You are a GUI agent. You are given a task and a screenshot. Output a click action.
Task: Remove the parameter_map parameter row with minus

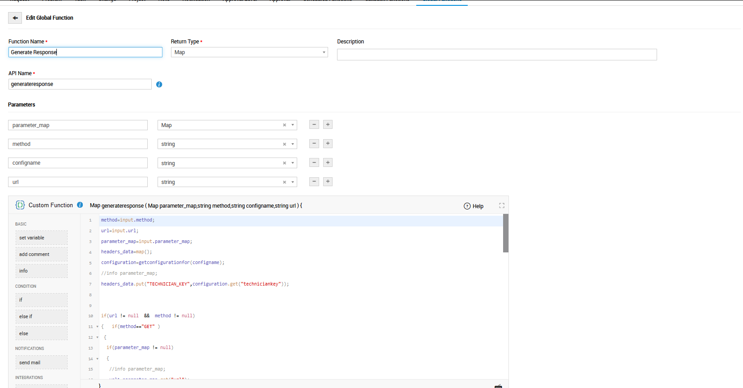click(x=314, y=125)
